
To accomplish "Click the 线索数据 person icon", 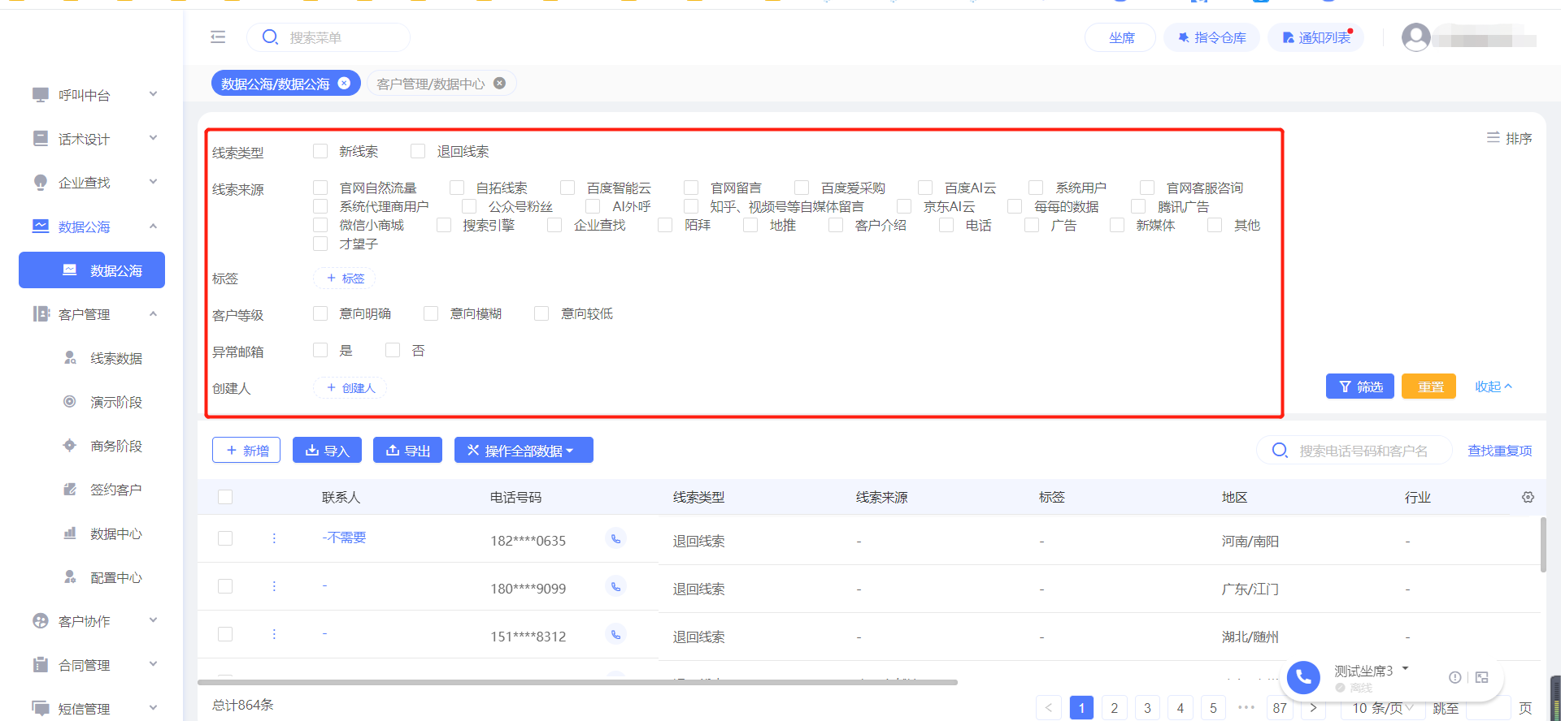I will click(x=70, y=357).
